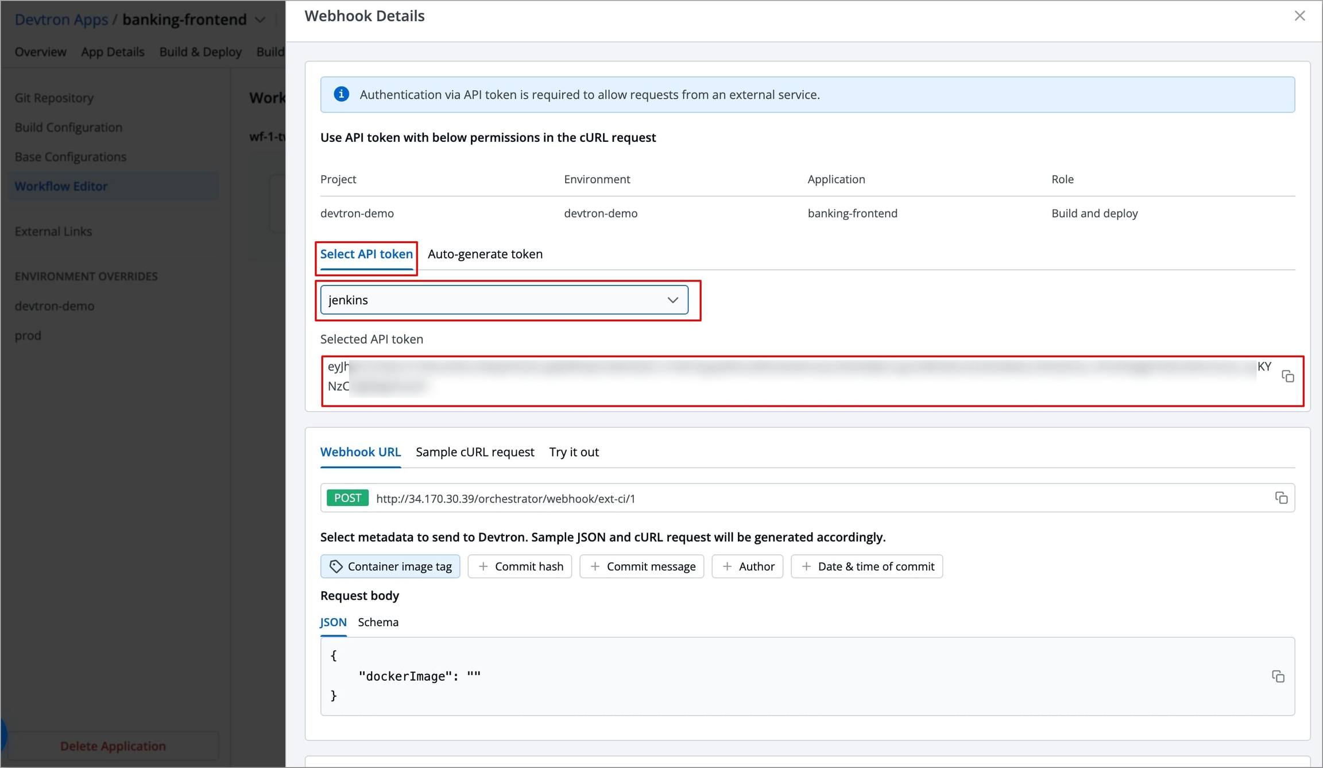Open Devtron Apps breadcrumb link
Viewport: 1323px width, 768px height.
click(x=61, y=20)
